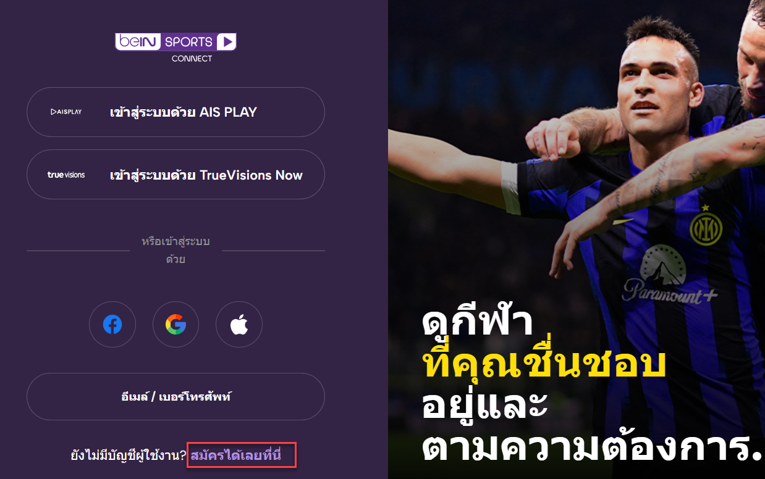765x479 pixels.
Task: Click the truevisions logo inside second button
Action: coord(66,175)
